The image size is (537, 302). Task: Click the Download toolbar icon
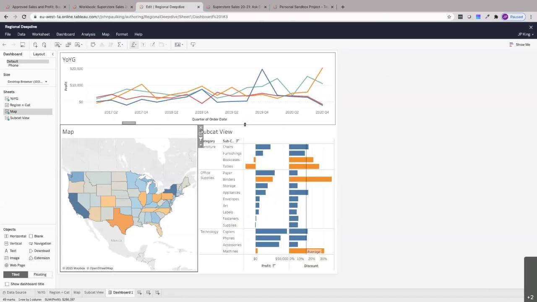point(193,44)
